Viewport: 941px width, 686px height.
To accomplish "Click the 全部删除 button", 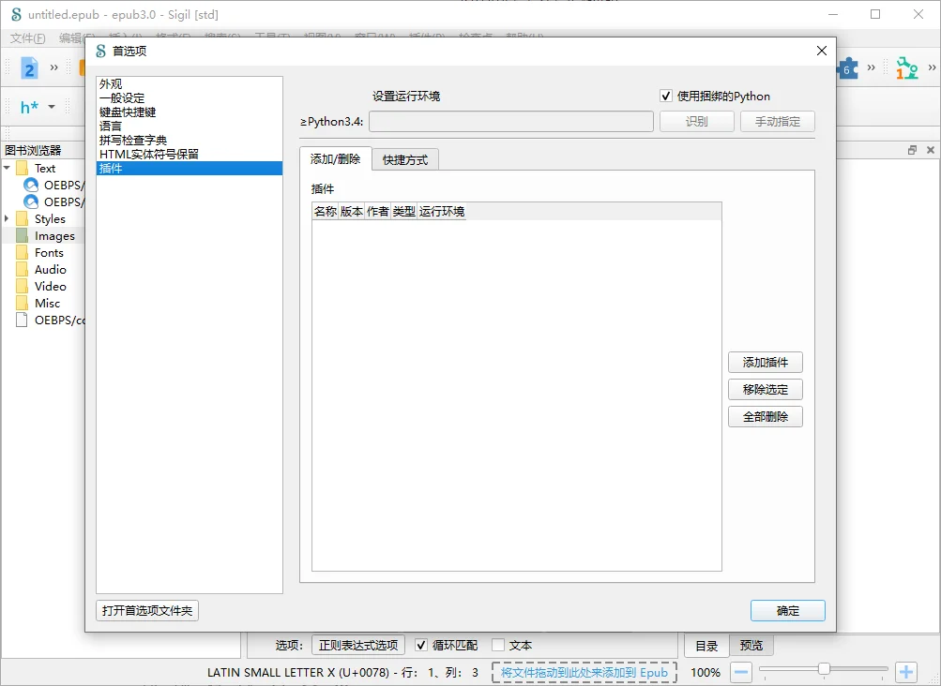I will pos(766,417).
